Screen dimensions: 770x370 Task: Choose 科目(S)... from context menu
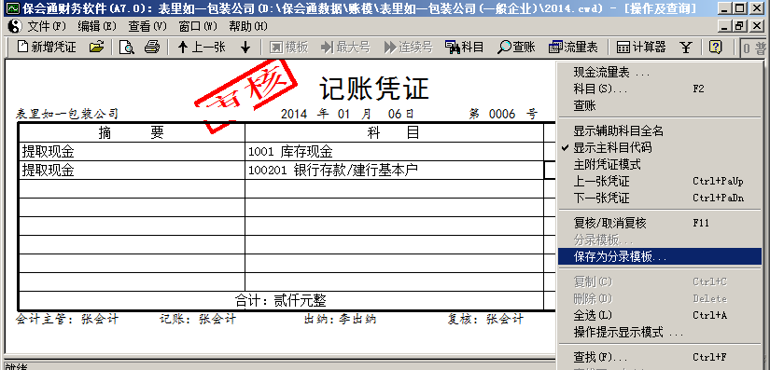coord(660,89)
